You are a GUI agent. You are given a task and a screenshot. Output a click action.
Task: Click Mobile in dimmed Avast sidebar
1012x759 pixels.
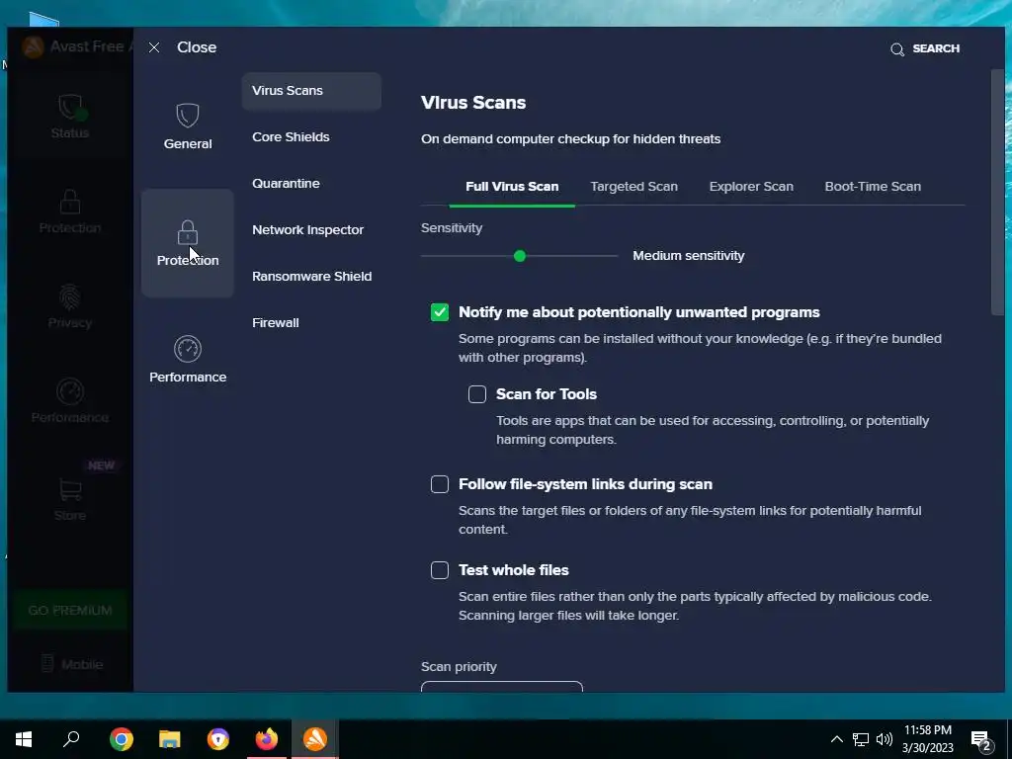point(71,664)
